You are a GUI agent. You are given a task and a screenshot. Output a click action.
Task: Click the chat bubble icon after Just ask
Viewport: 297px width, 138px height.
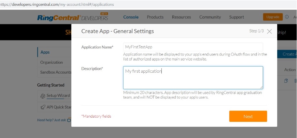(68, 120)
